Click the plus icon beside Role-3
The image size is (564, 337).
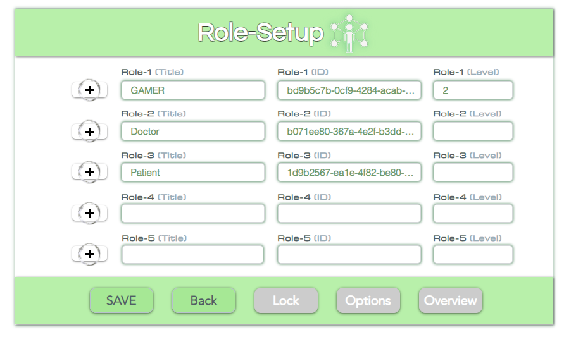[89, 172]
